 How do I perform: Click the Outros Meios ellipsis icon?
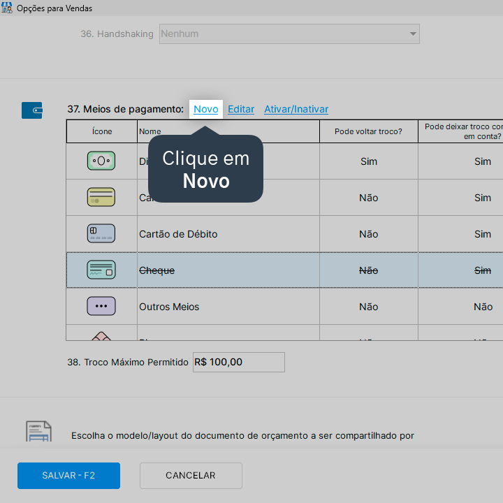click(101, 306)
